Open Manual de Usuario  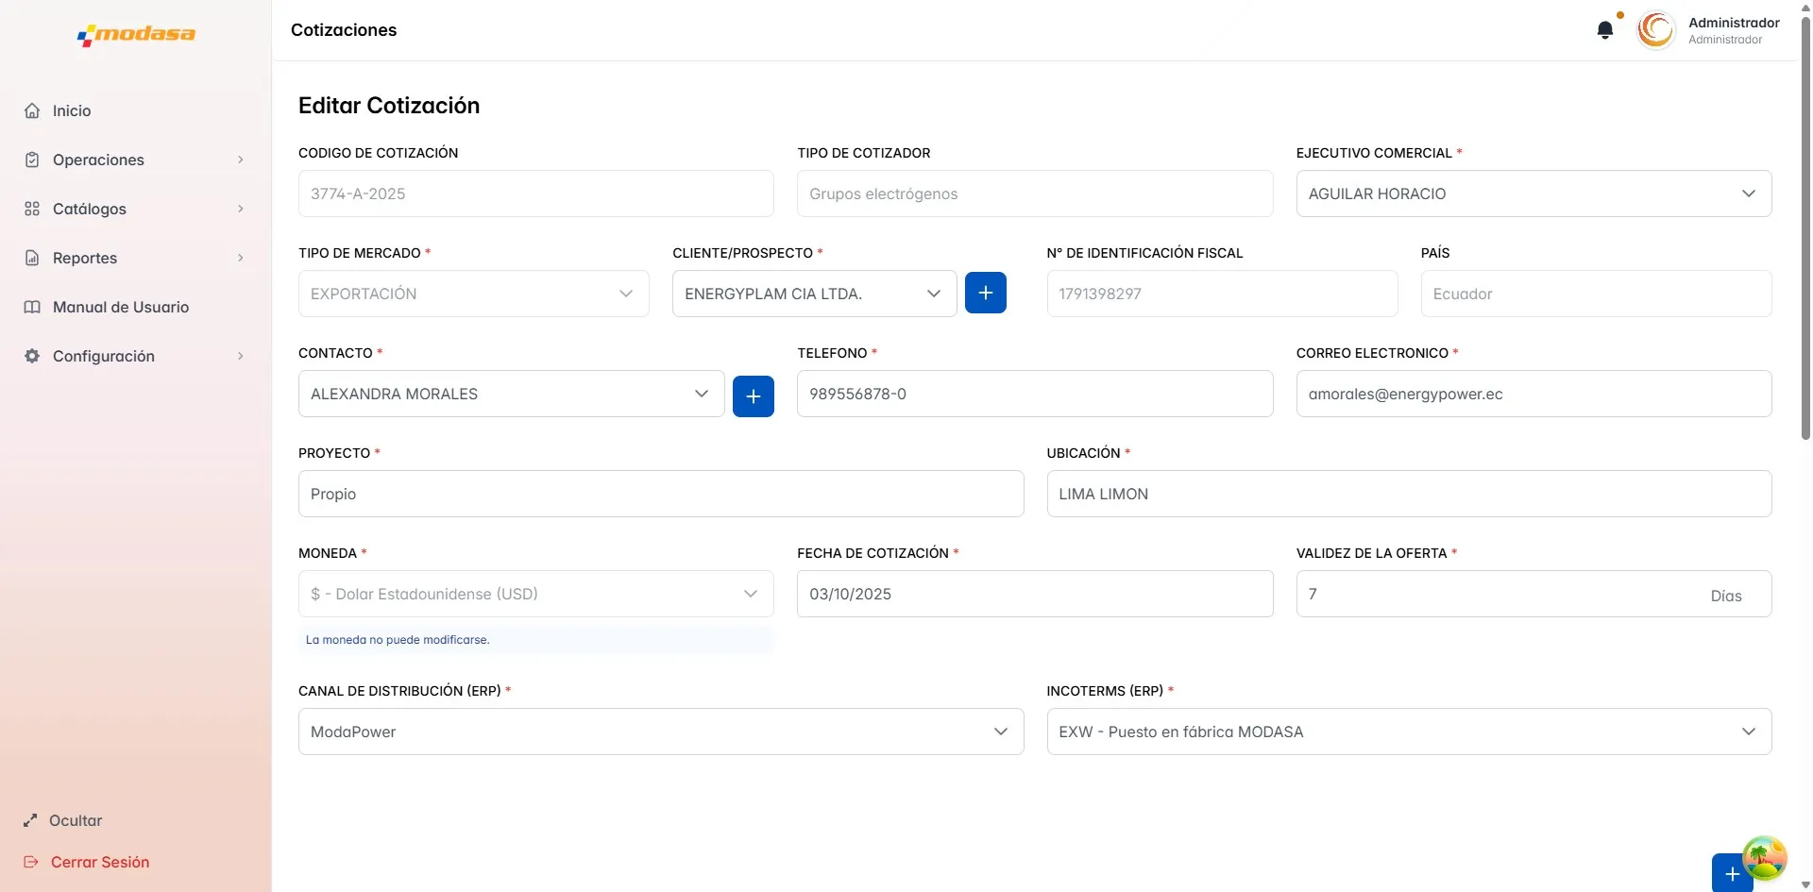pos(120,307)
